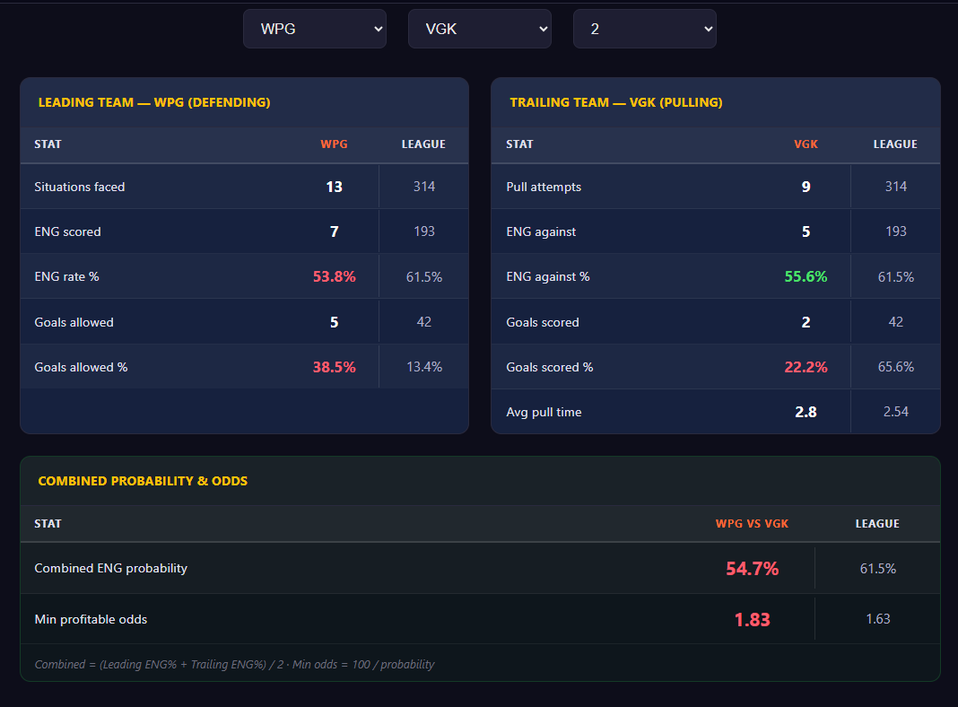Click the 'ENG scored' row label
The width and height of the screenshot is (958, 707).
pos(68,231)
